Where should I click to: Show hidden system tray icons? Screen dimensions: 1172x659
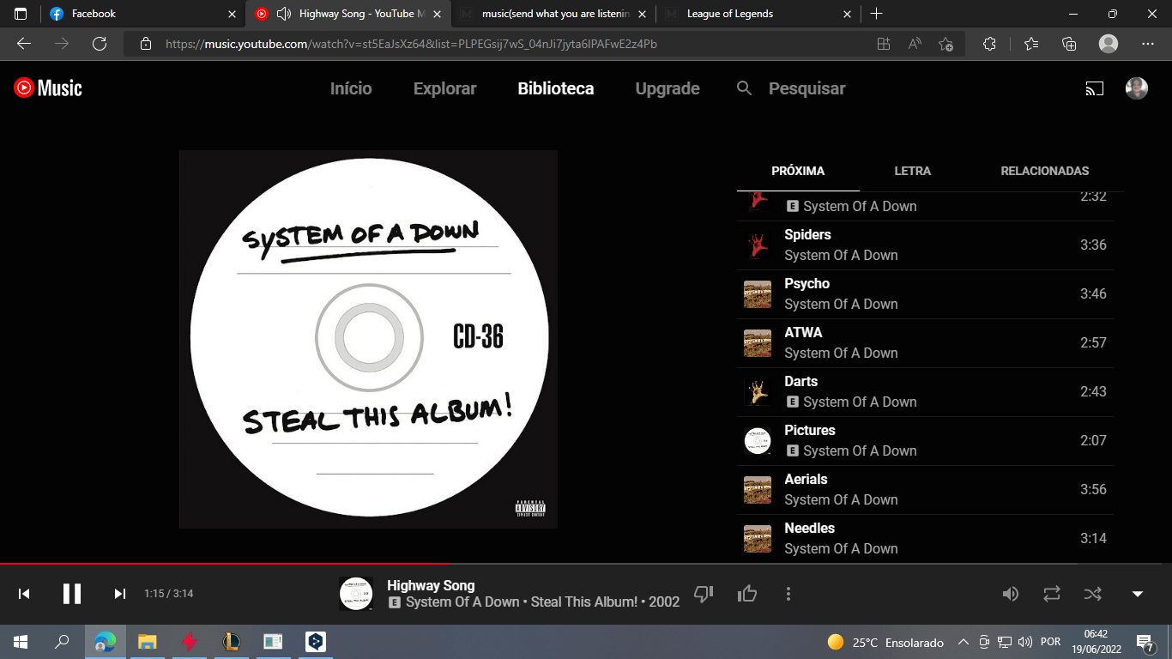pyautogui.click(x=963, y=642)
